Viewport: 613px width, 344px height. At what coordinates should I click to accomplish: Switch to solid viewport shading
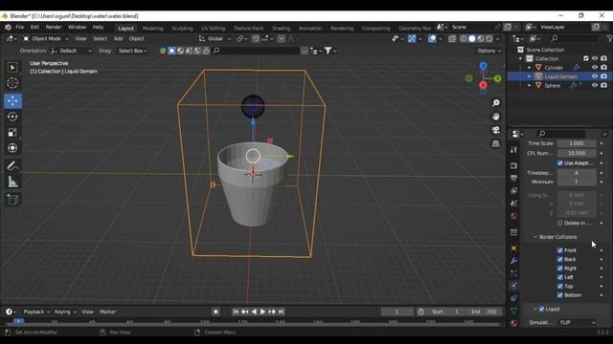[x=472, y=38]
